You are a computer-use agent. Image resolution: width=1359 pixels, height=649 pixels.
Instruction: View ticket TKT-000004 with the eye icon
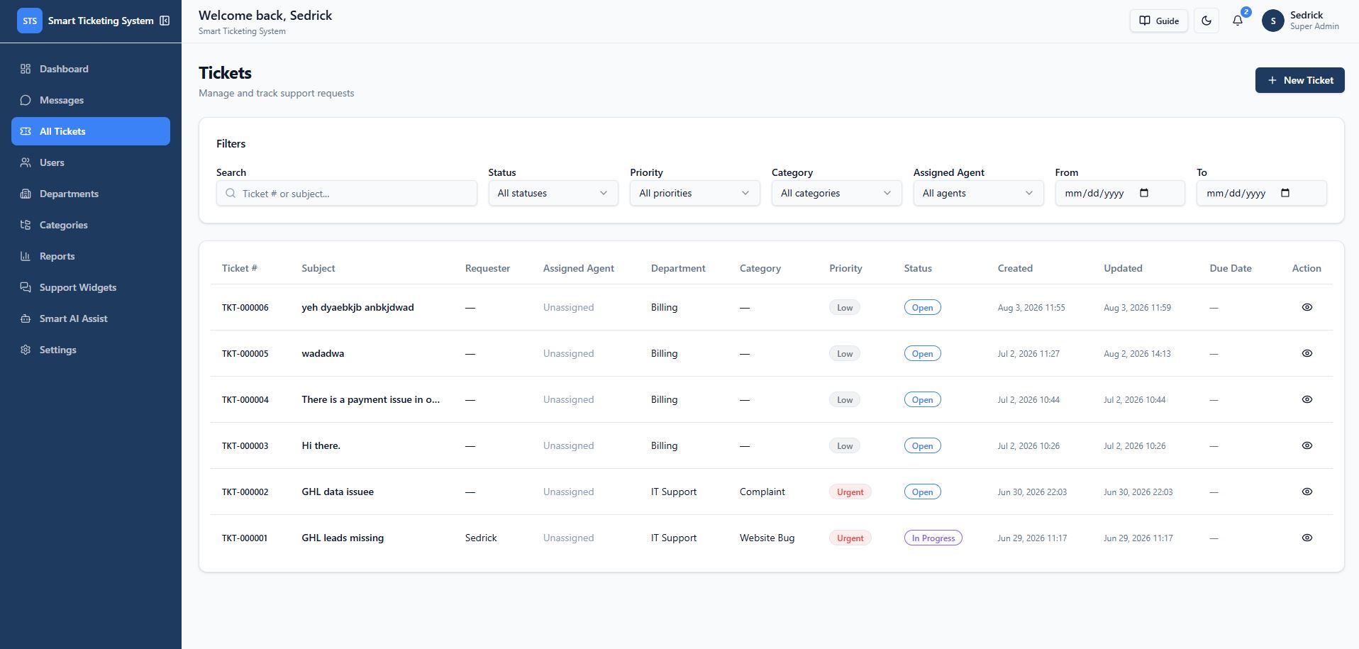pos(1307,399)
